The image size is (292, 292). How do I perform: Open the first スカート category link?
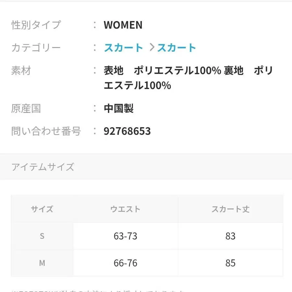[123, 48]
